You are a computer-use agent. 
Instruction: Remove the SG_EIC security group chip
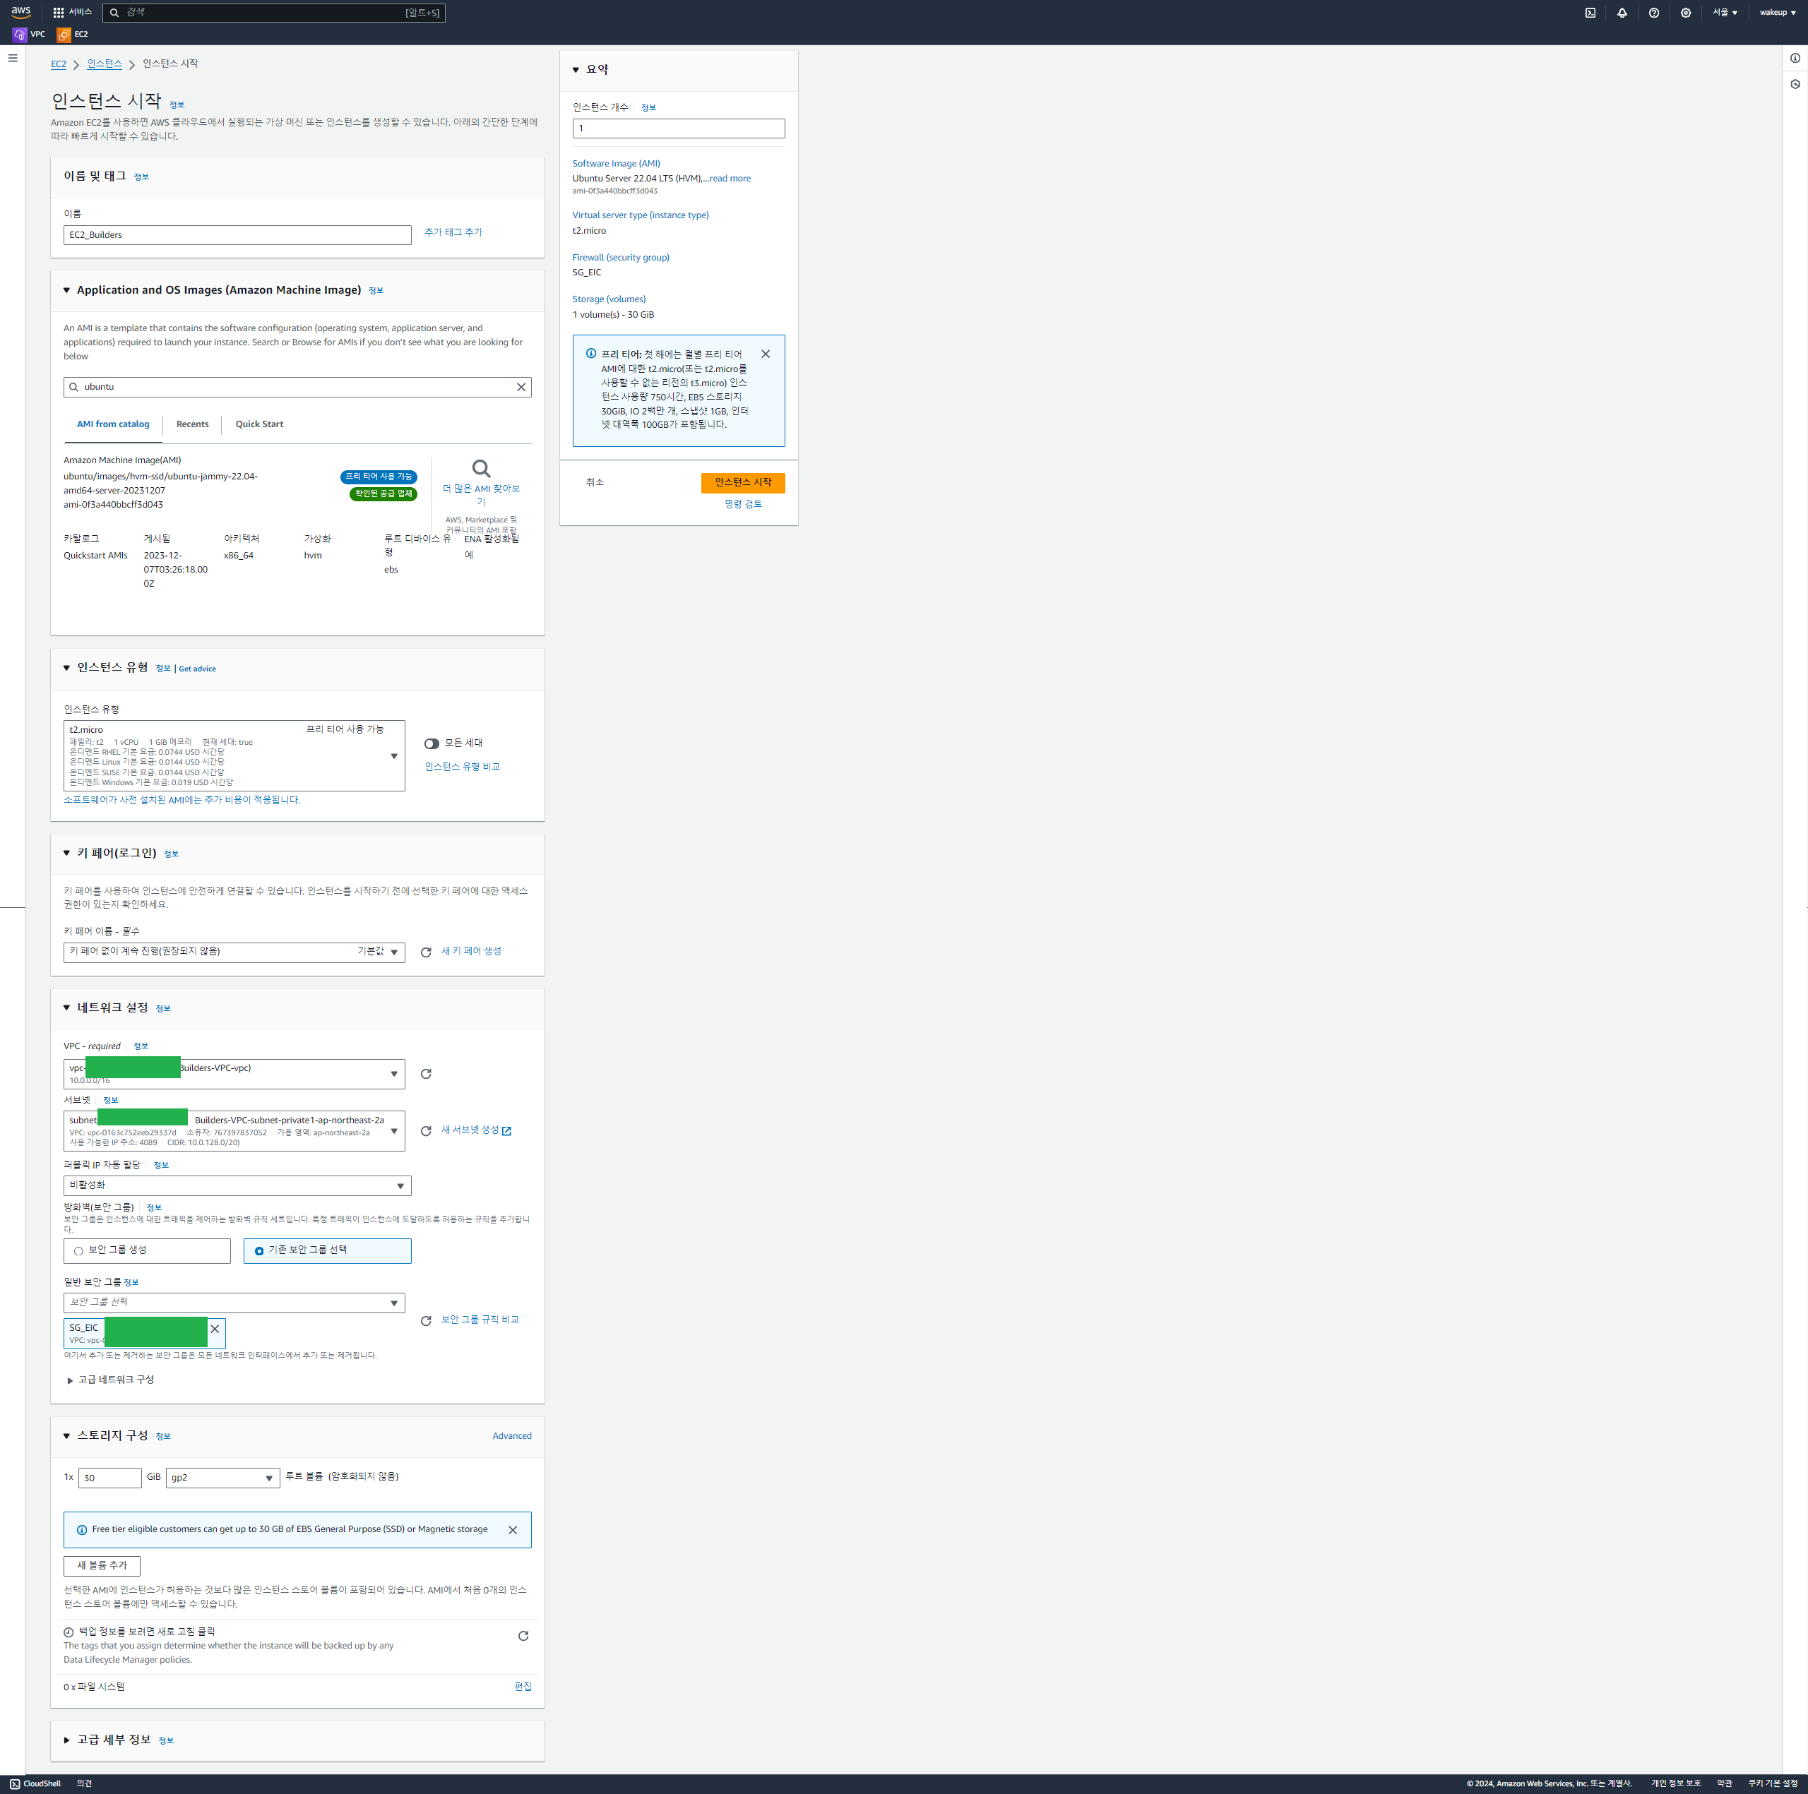[215, 1329]
